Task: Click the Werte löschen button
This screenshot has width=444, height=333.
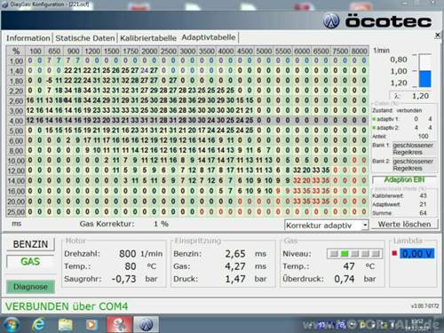Action: coord(404,225)
